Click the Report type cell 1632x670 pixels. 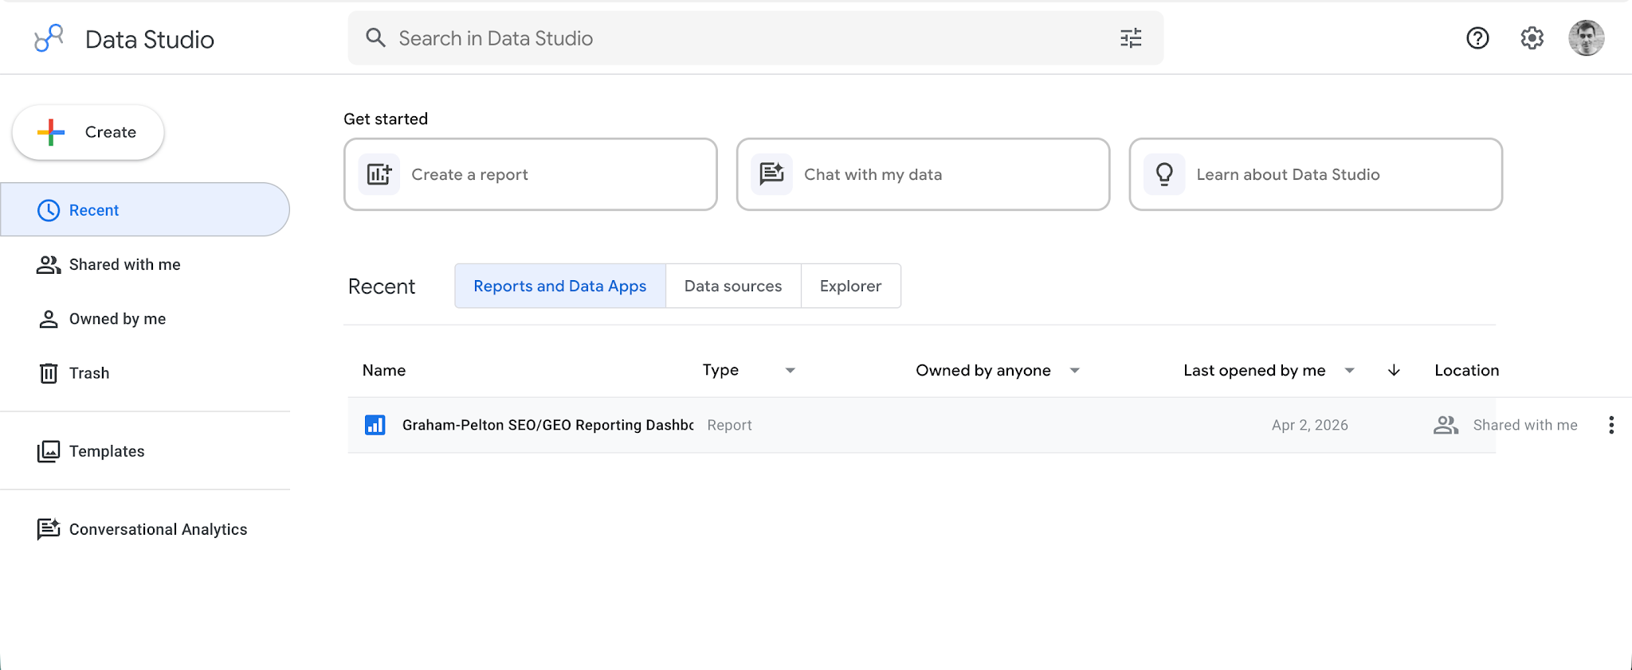coord(729,425)
